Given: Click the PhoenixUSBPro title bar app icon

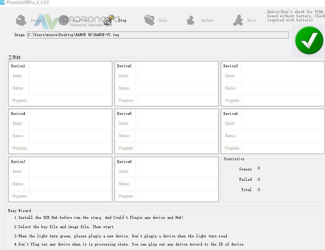Looking at the screenshot, I should coord(2,2).
